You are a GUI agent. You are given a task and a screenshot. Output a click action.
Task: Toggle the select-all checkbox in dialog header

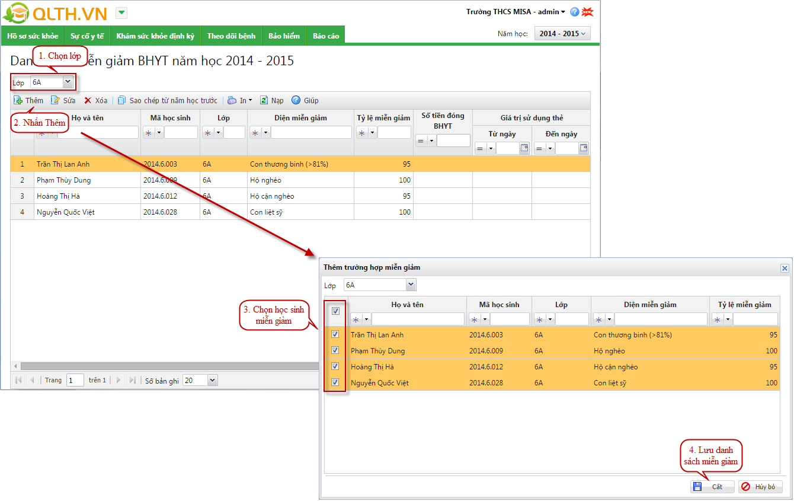[x=335, y=311]
